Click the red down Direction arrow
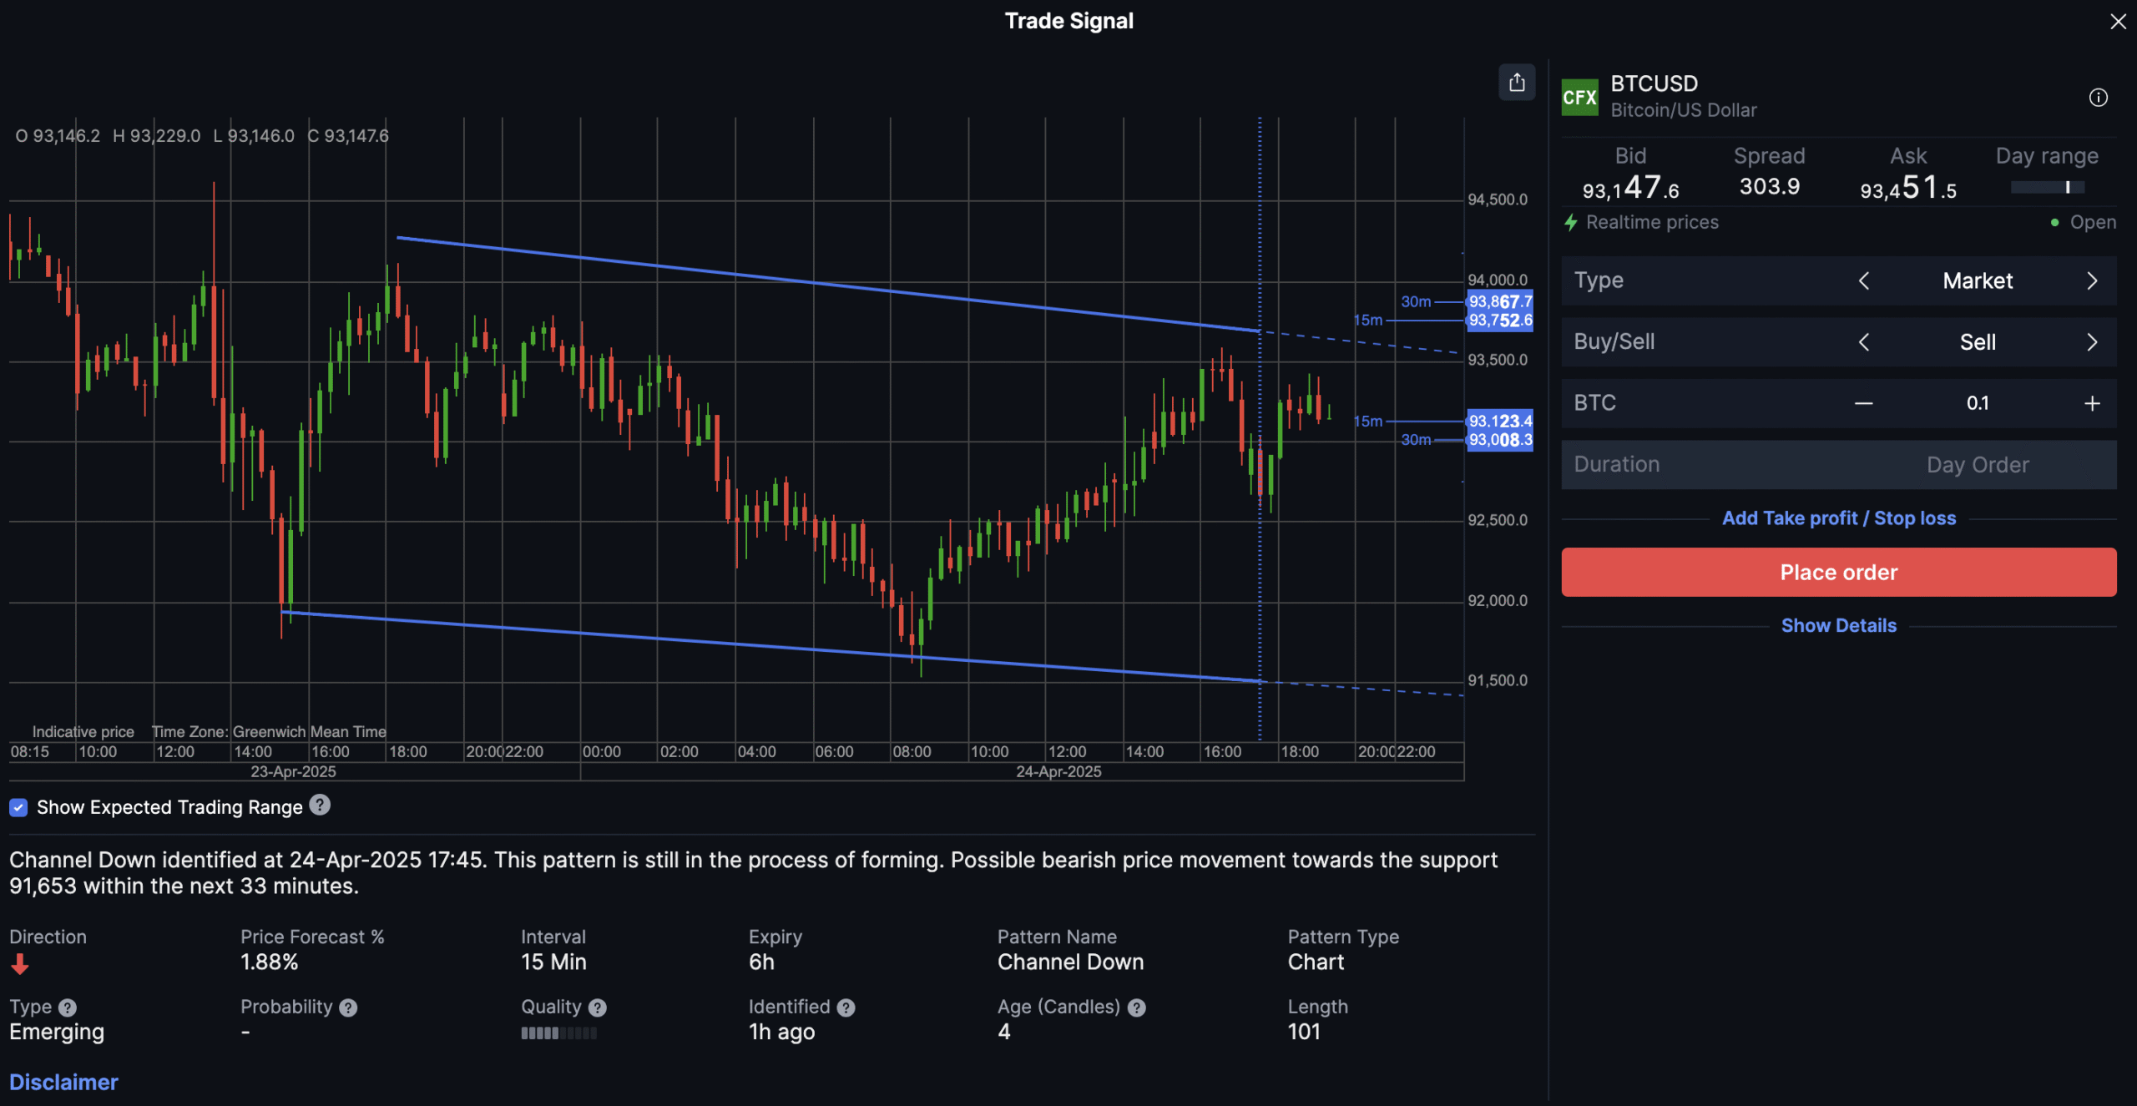This screenshot has height=1106, width=2137. pos(20,964)
